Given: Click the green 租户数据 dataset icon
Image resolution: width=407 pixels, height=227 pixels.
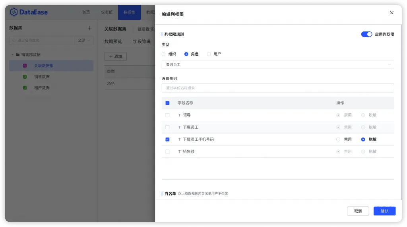Looking at the screenshot, I should pos(25,88).
